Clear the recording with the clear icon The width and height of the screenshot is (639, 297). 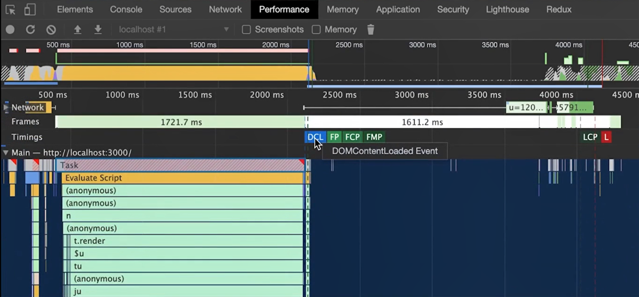point(51,30)
